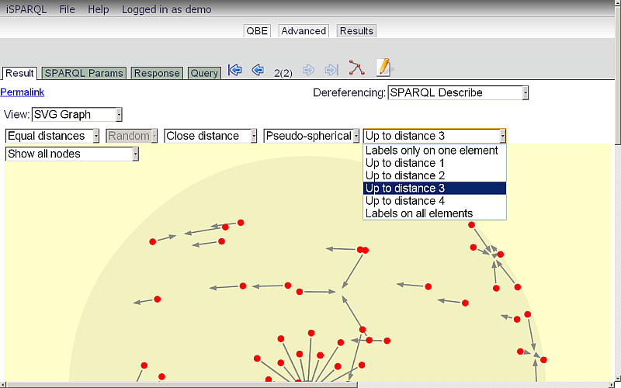Switch to the Advanced tab
621x388 pixels.
pyautogui.click(x=304, y=31)
